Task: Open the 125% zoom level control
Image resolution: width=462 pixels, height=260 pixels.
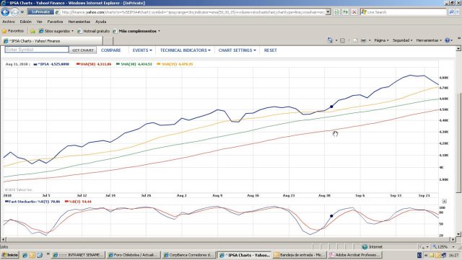Action: [x=444, y=247]
